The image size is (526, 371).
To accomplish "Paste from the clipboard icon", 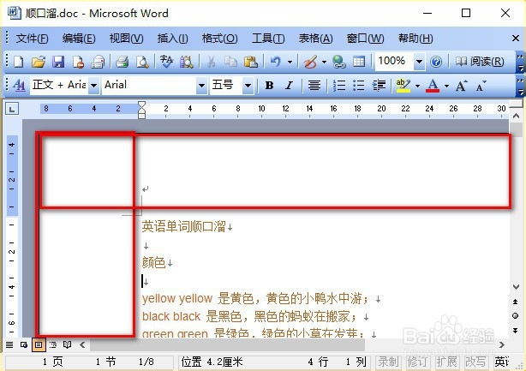I will (251, 62).
